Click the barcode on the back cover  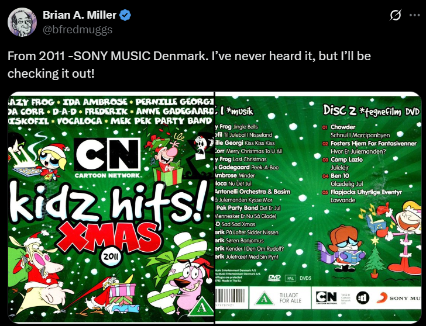click(230, 298)
